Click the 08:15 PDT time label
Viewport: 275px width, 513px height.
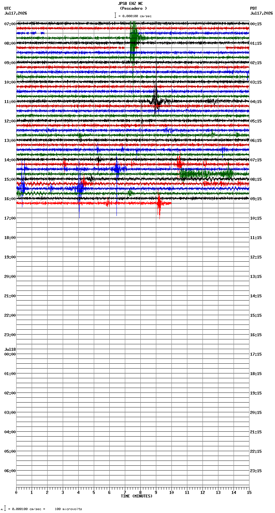tap(256, 179)
